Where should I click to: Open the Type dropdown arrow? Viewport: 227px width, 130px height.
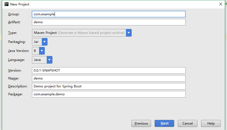pyautogui.click(x=129, y=33)
